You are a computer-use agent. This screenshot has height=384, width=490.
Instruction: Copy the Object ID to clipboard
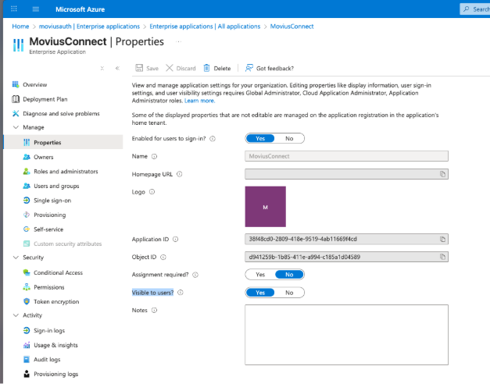pyautogui.click(x=442, y=257)
